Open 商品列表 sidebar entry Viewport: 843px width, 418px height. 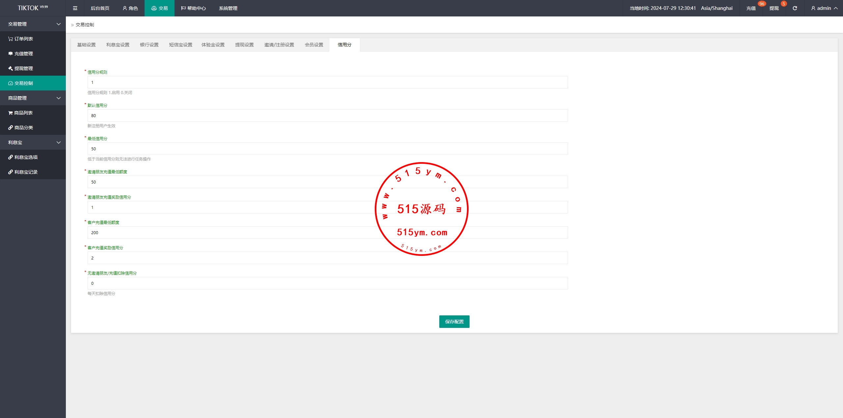coord(23,113)
